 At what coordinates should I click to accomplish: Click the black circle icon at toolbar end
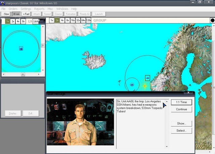coord(212,20)
